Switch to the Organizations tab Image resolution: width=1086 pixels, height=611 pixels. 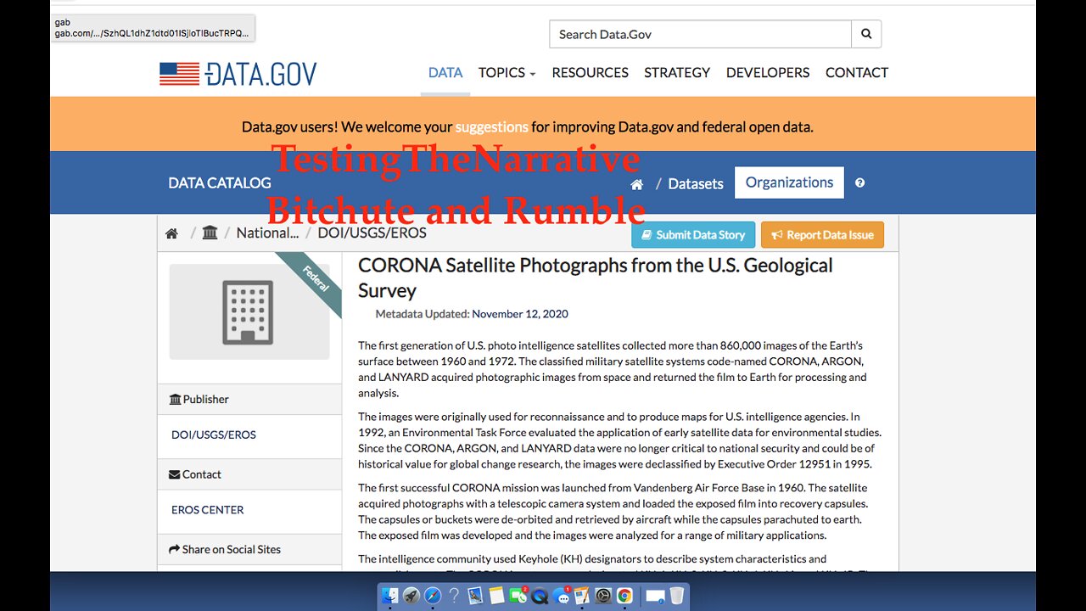(789, 182)
